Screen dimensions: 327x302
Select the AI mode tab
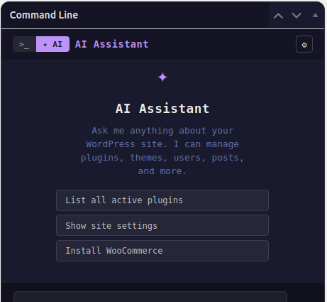[52, 44]
